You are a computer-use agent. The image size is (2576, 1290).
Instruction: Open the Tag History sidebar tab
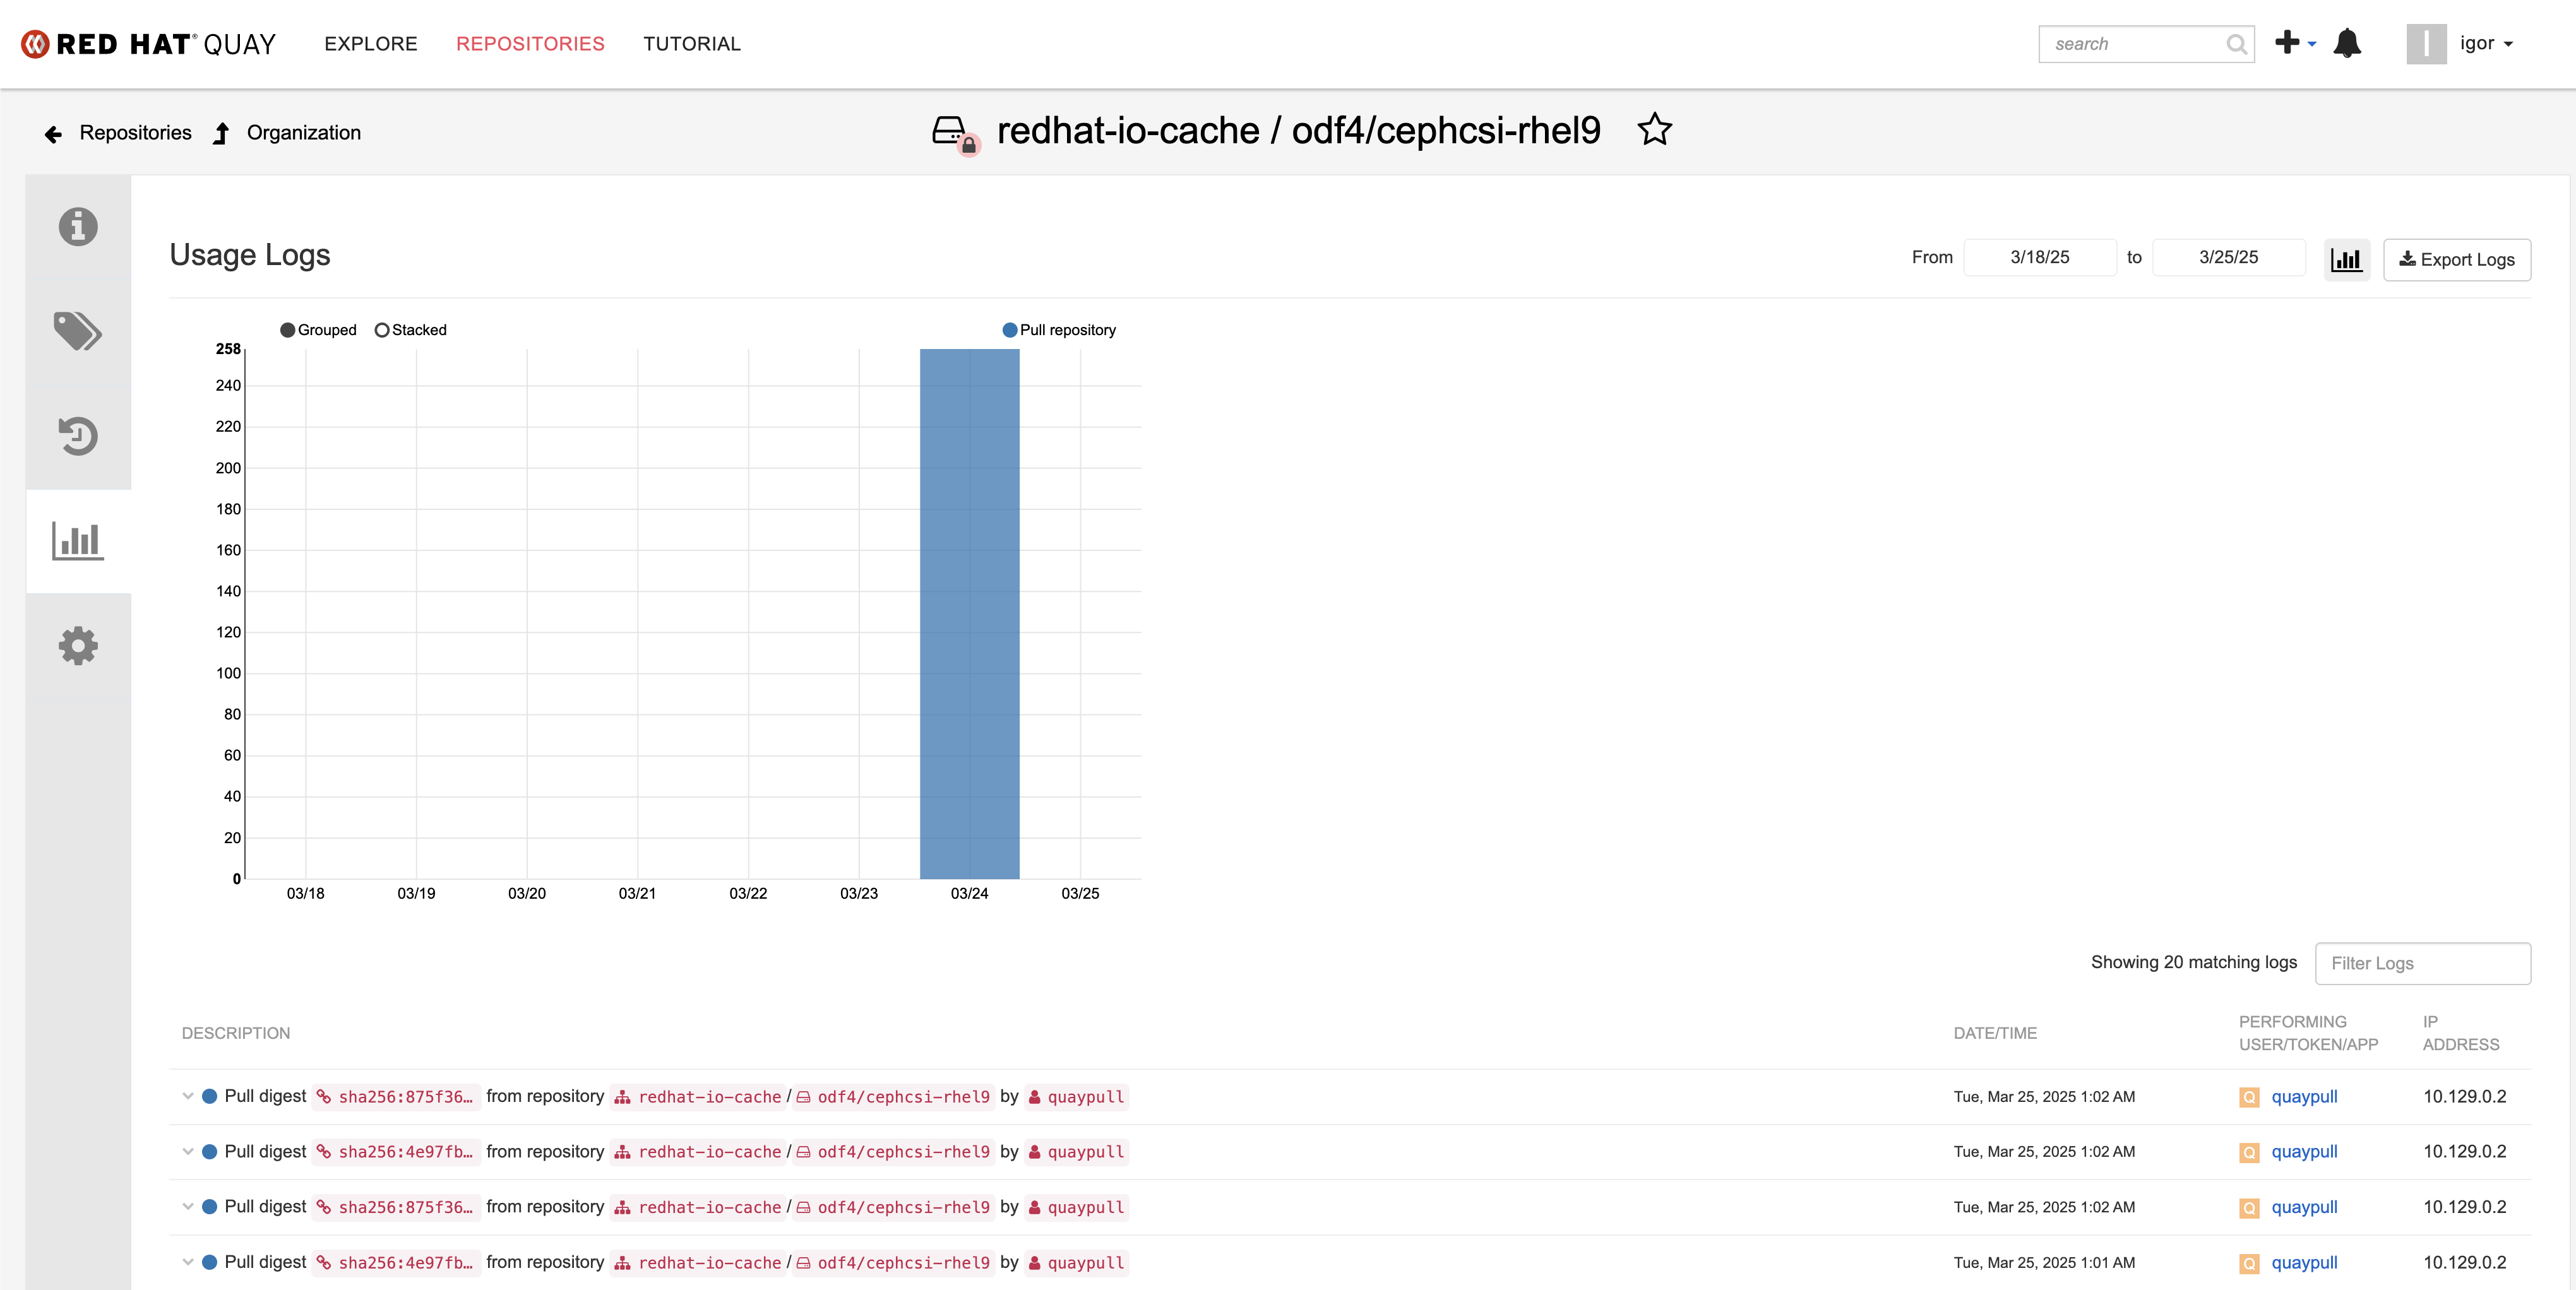pyautogui.click(x=78, y=435)
